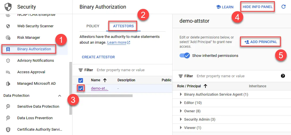Screen dimensions: 291x135
Task: Click the refresh icon in header
Action: [284, 7]
